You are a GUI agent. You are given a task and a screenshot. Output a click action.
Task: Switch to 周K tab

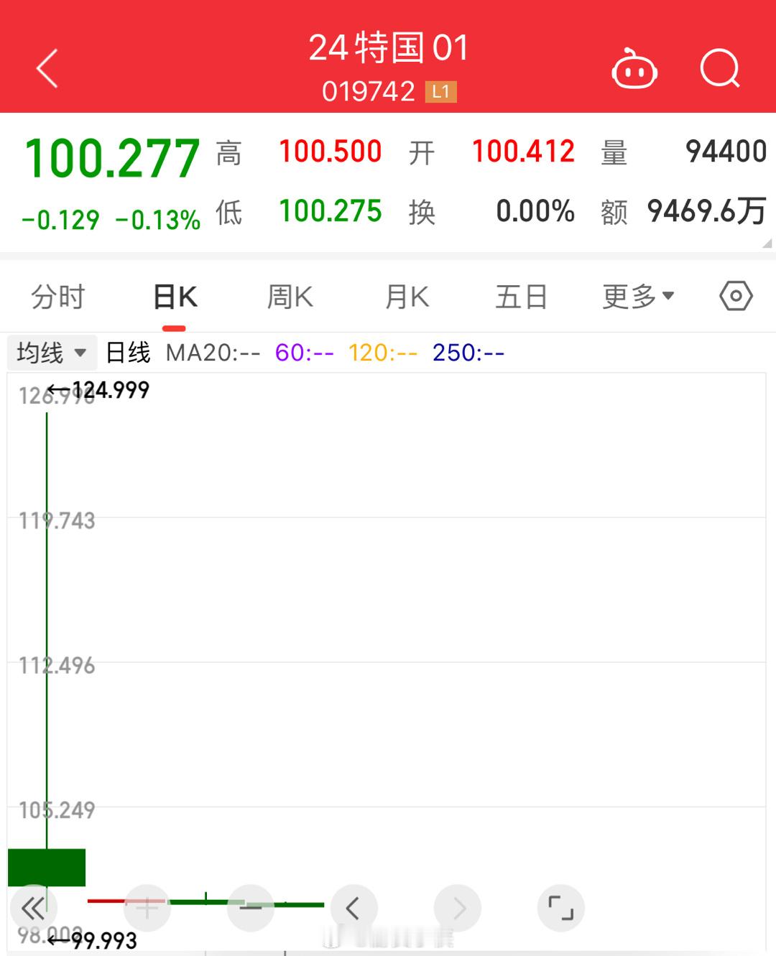pos(290,296)
